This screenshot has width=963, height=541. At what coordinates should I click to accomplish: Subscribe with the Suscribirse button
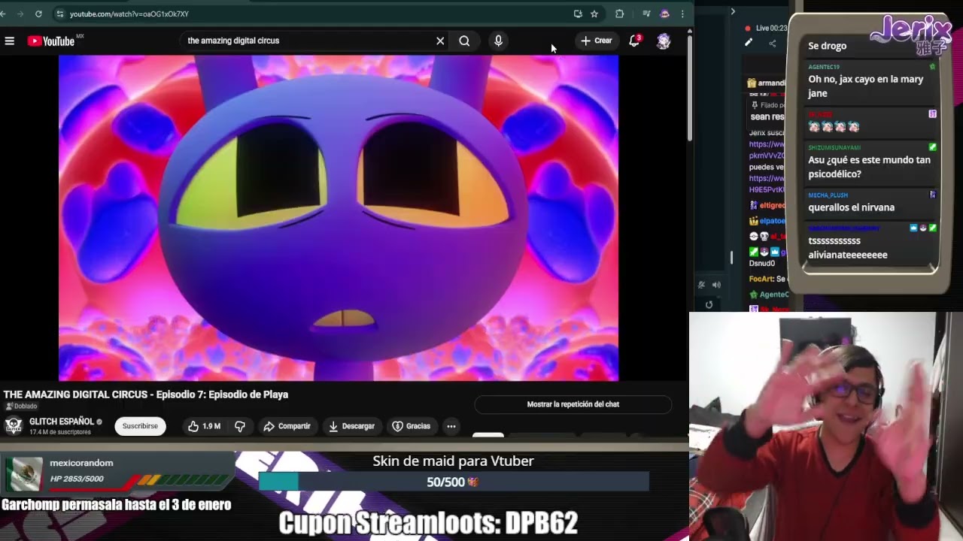(140, 426)
